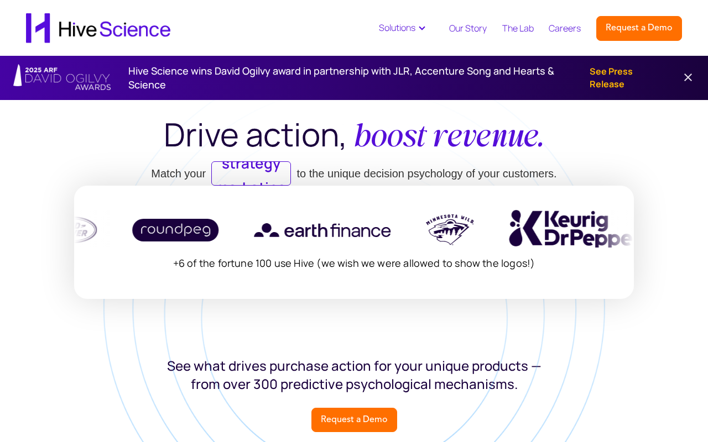
Task: Click Request a Demo in header
Action: pyautogui.click(x=639, y=28)
